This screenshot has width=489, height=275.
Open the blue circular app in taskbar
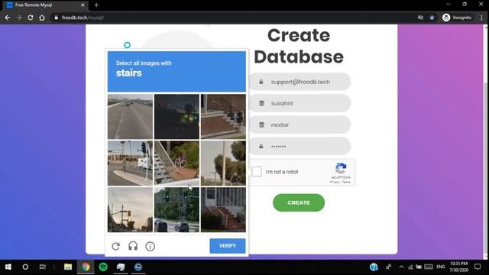tap(138, 267)
